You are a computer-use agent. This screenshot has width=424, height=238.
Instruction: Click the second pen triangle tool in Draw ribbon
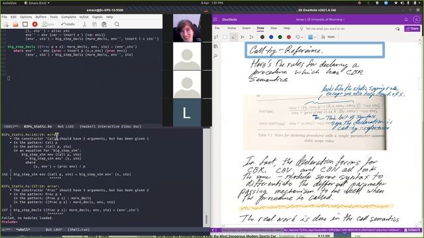[252, 37]
